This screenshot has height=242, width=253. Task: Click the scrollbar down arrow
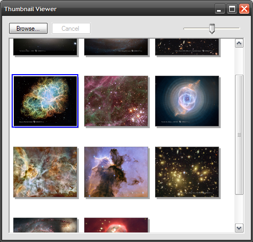(x=239, y=228)
